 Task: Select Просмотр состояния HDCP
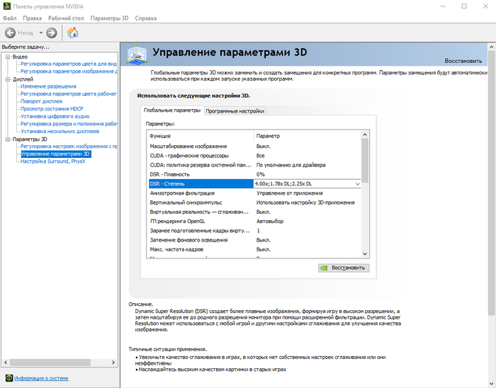click(x=52, y=109)
